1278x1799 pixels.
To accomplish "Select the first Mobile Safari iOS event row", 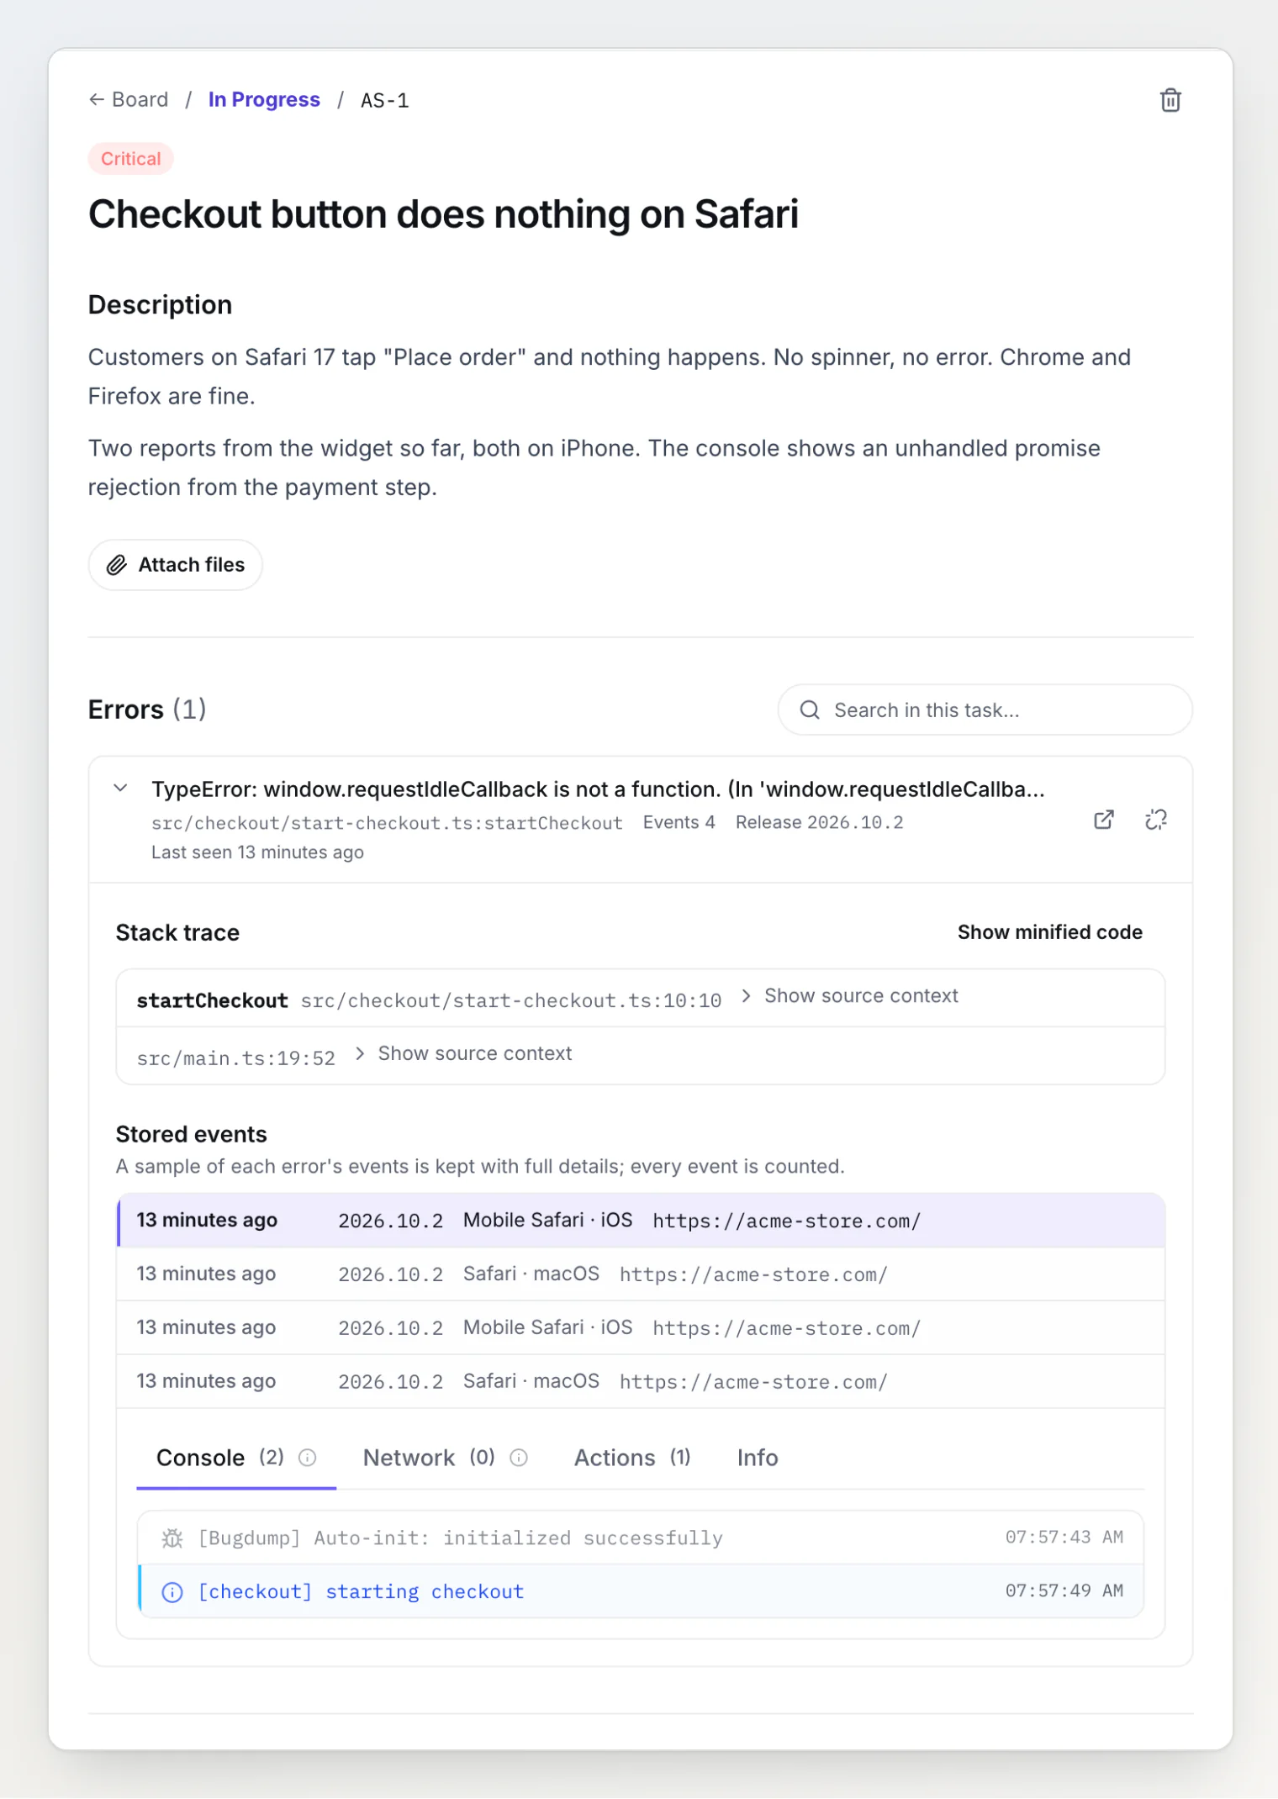I will 641,1221.
